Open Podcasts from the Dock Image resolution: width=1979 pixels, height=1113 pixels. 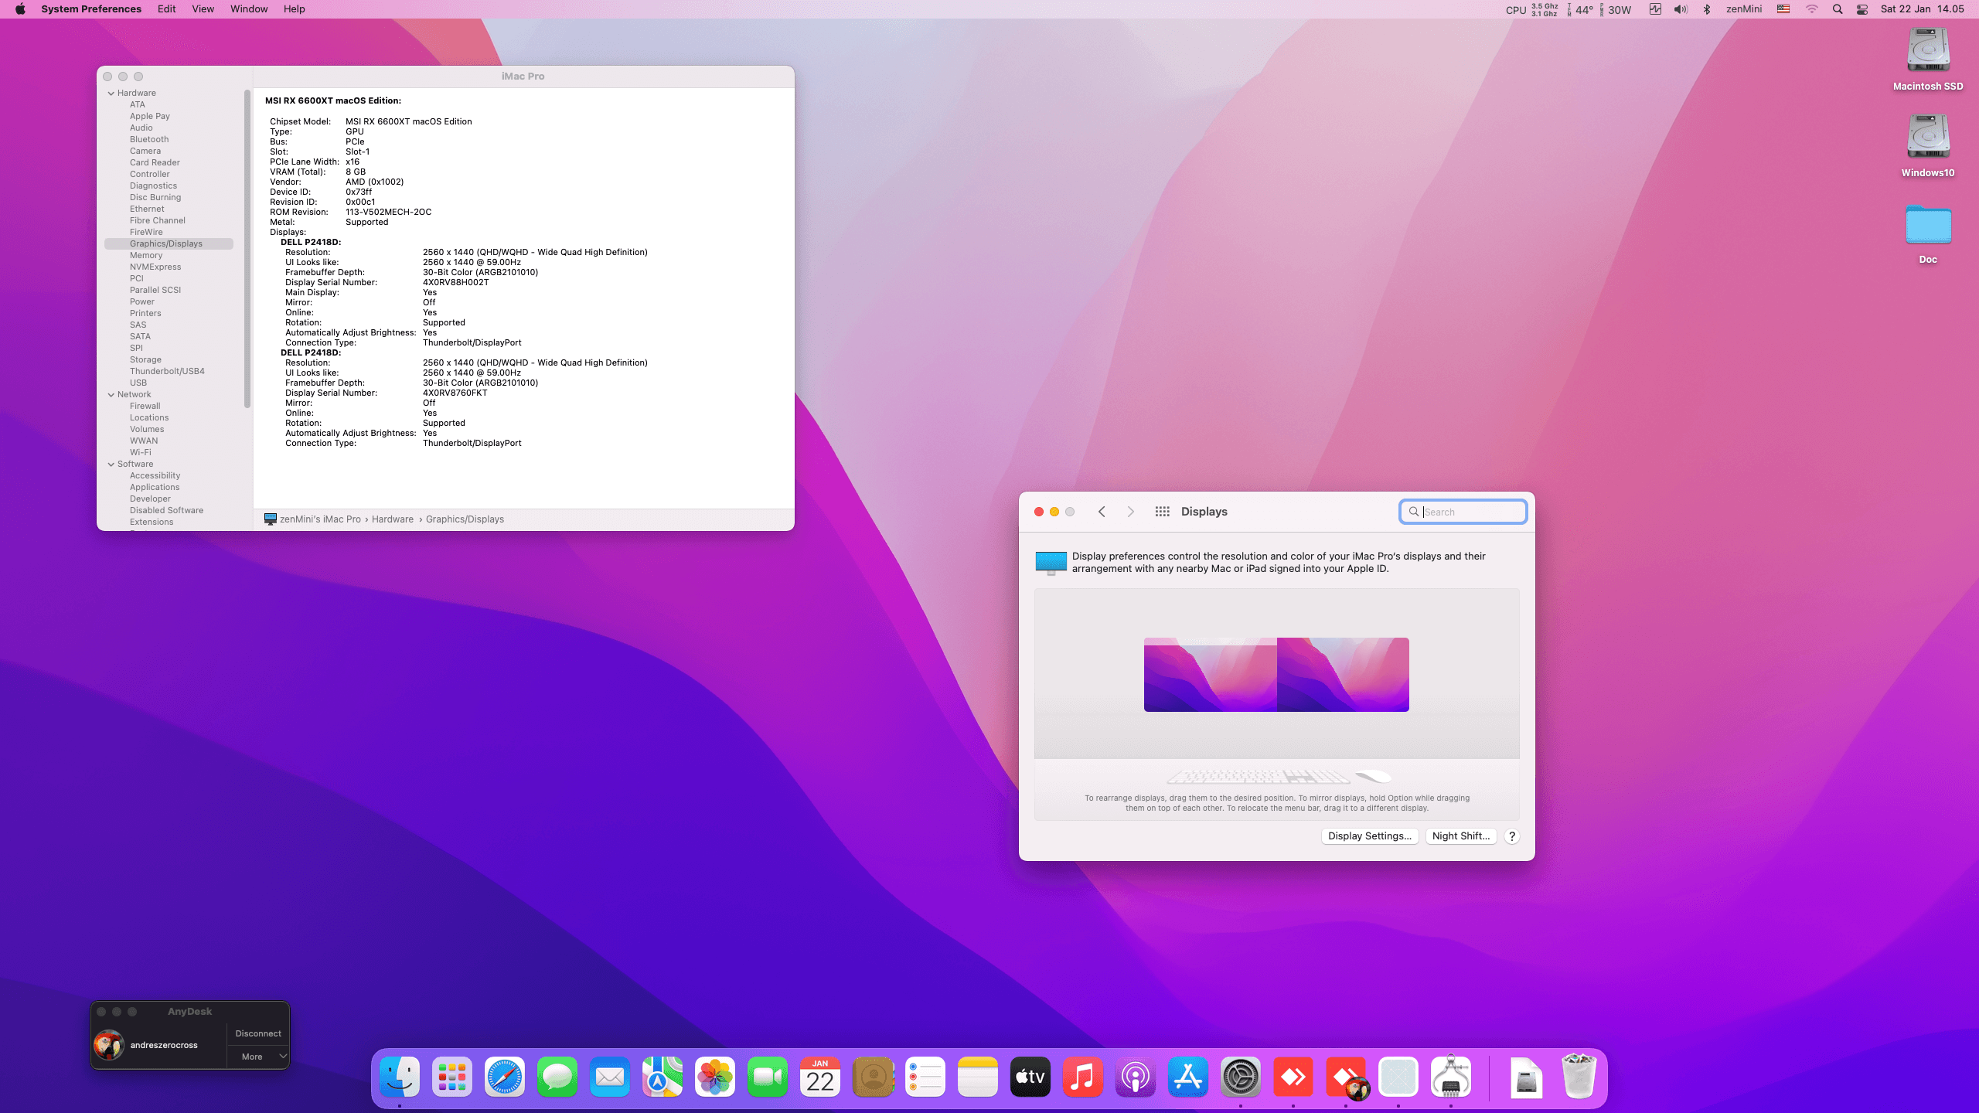click(1136, 1077)
